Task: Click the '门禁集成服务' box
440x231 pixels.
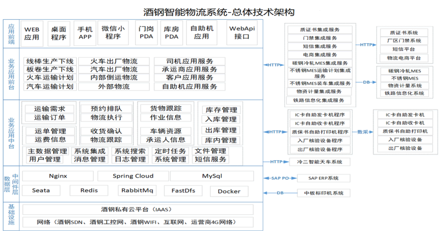Action: click(320, 38)
